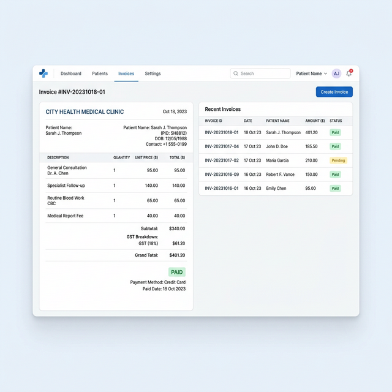
Task: Click the Paid badge for Robert F. Vance
Action: (x=335, y=175)
